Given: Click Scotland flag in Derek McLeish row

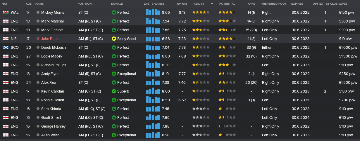Looking at the screenshot, I should coord(6,48).
